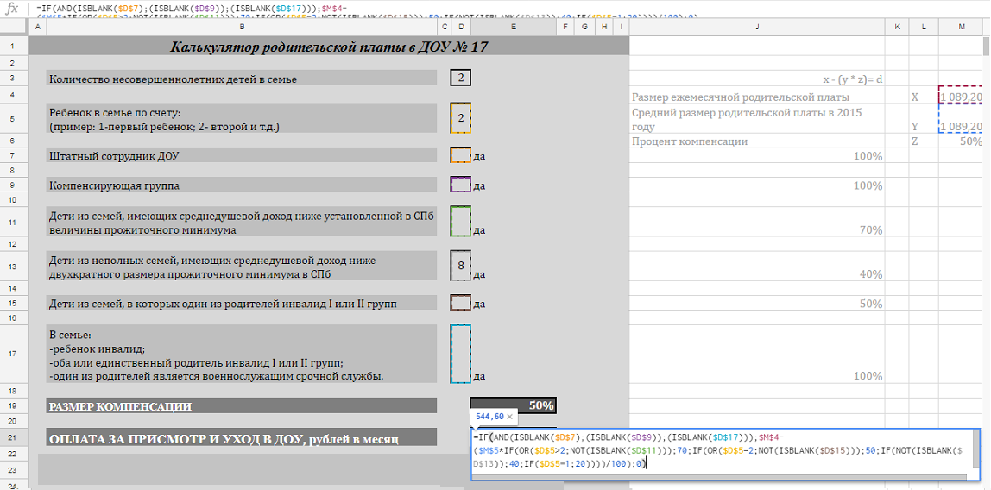991x490 pixels.
Task: Click the vertical scrollbar thumb
Action: pyautogui.click(x=987, y=47)
